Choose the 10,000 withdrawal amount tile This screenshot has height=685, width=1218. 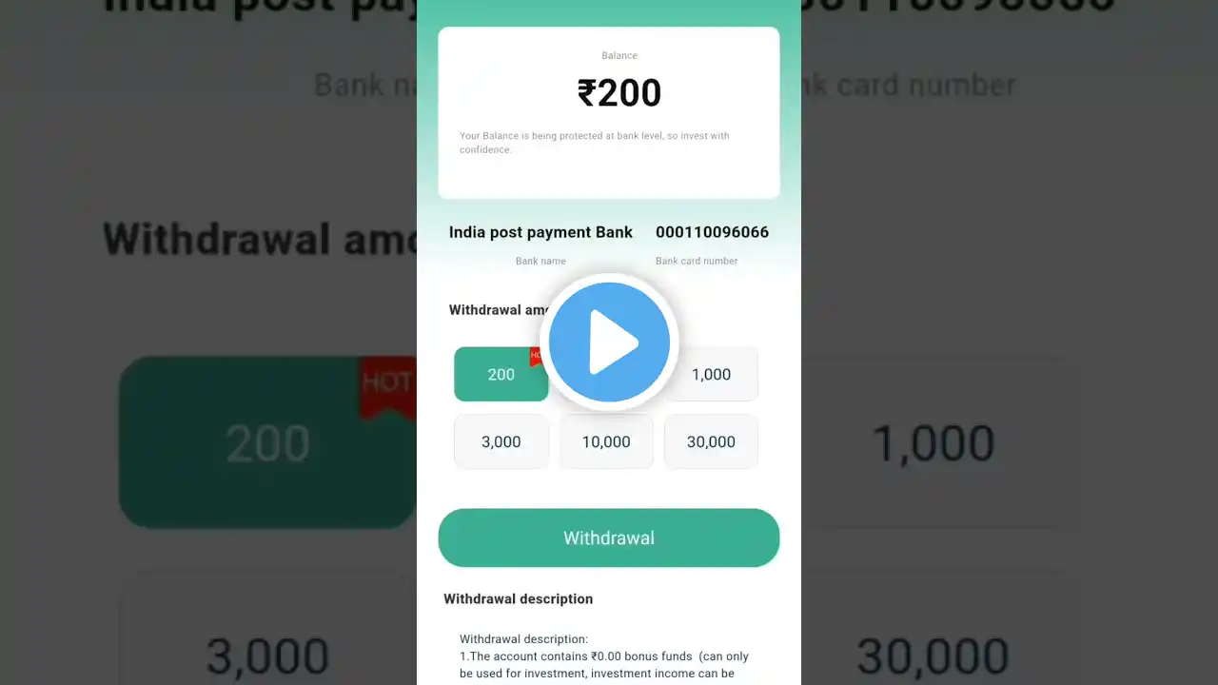606,441
